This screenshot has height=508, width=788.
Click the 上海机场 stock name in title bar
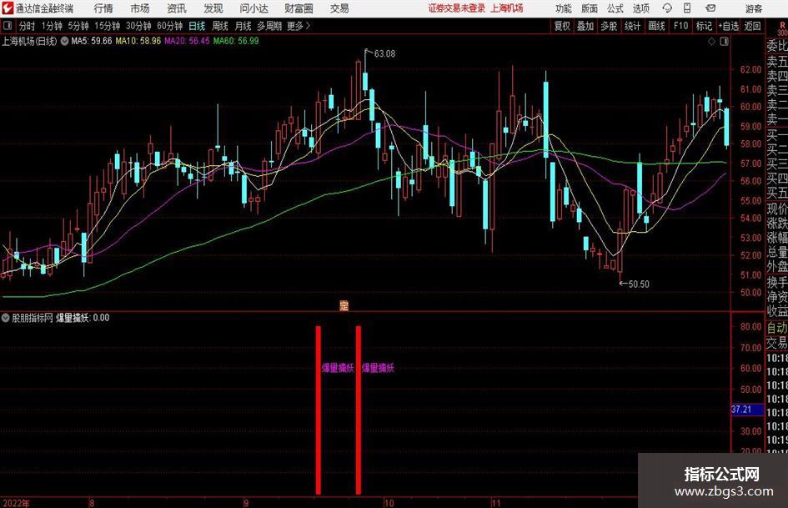(507, 8)
